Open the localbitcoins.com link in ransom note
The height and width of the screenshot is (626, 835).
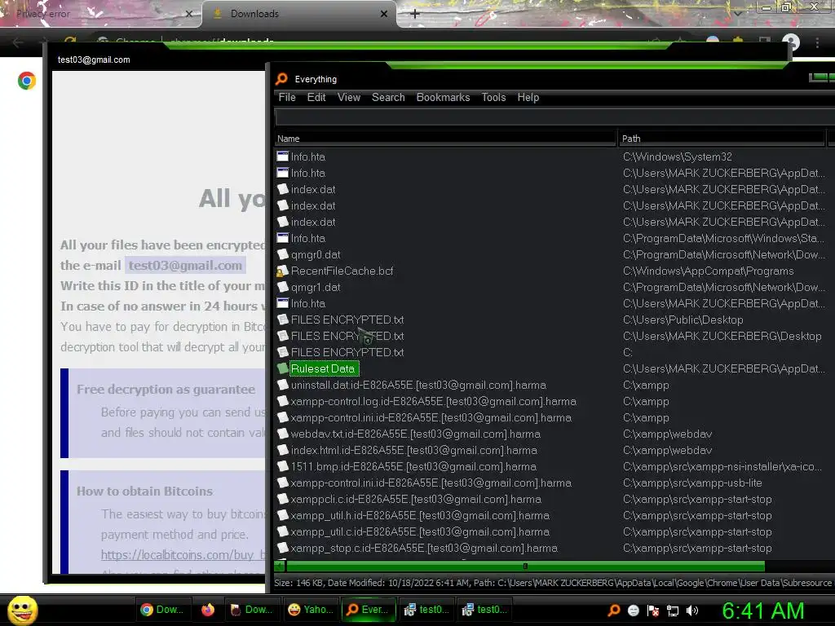[183, 554]
